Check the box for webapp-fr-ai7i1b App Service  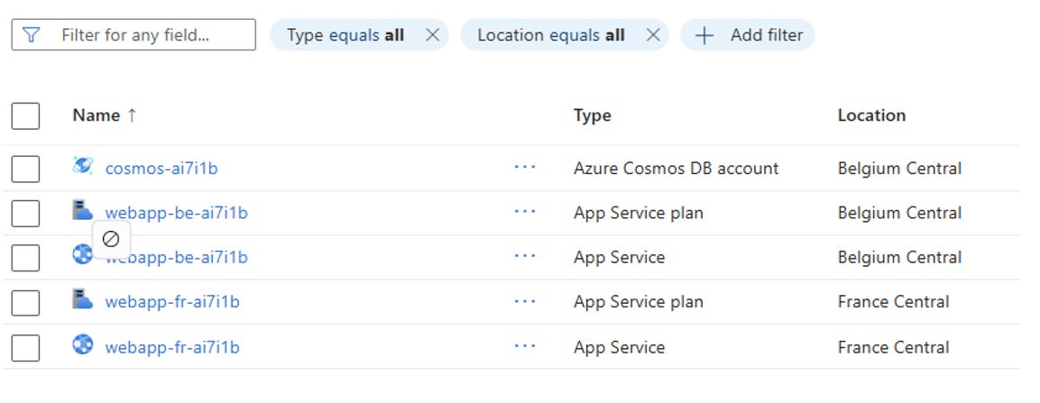25,348
